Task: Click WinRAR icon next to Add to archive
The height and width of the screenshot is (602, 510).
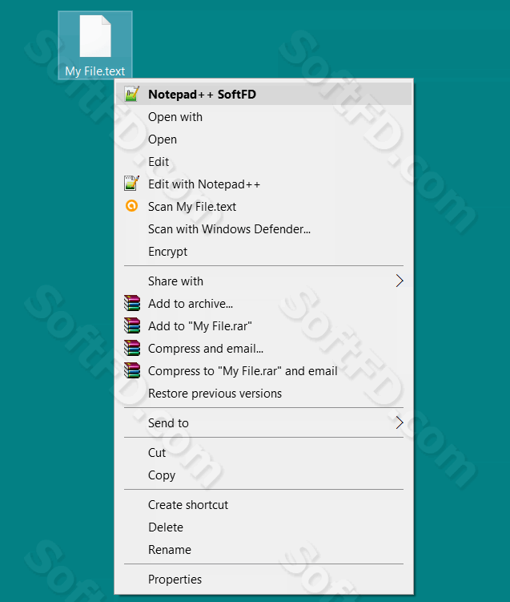Action: pyautogui.click(x=131, y=303)
